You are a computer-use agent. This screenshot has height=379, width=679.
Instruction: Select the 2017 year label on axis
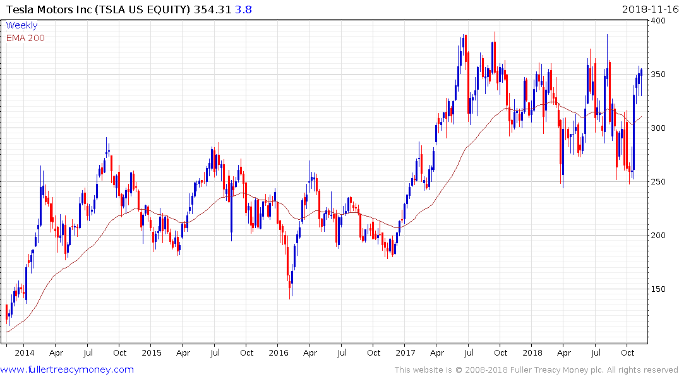point(406,352)
